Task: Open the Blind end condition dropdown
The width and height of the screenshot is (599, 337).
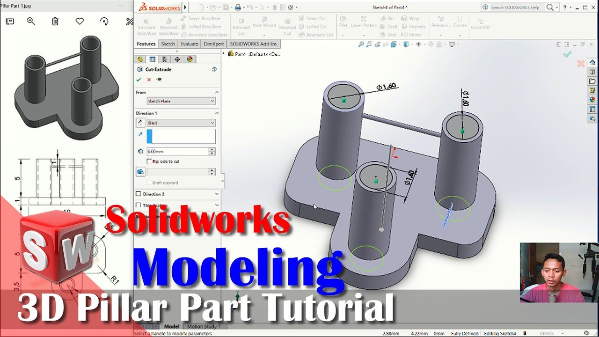Action: tap(181, 123)
